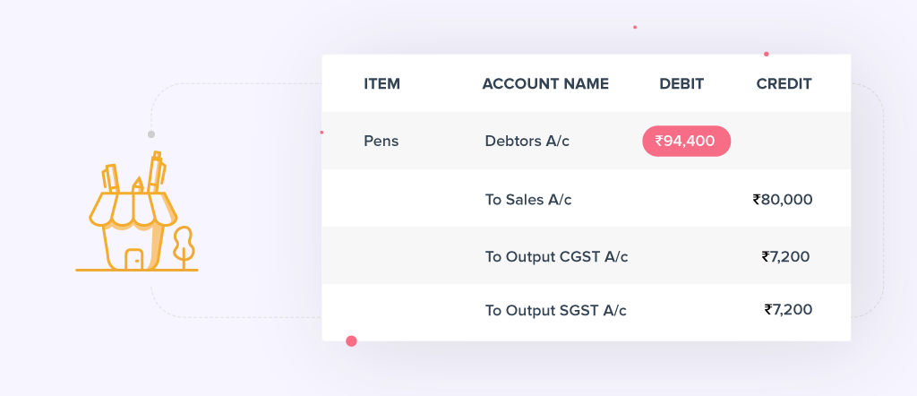Click the door of the shop icon
This screenshot has width=917, height=396.
(133, 258)
